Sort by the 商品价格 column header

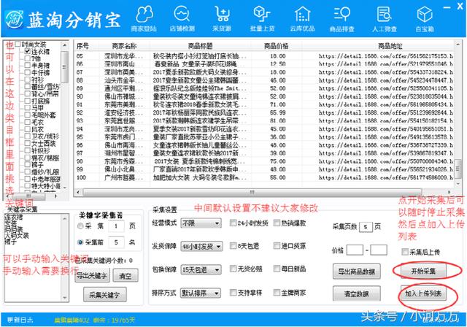coord(276,46)
